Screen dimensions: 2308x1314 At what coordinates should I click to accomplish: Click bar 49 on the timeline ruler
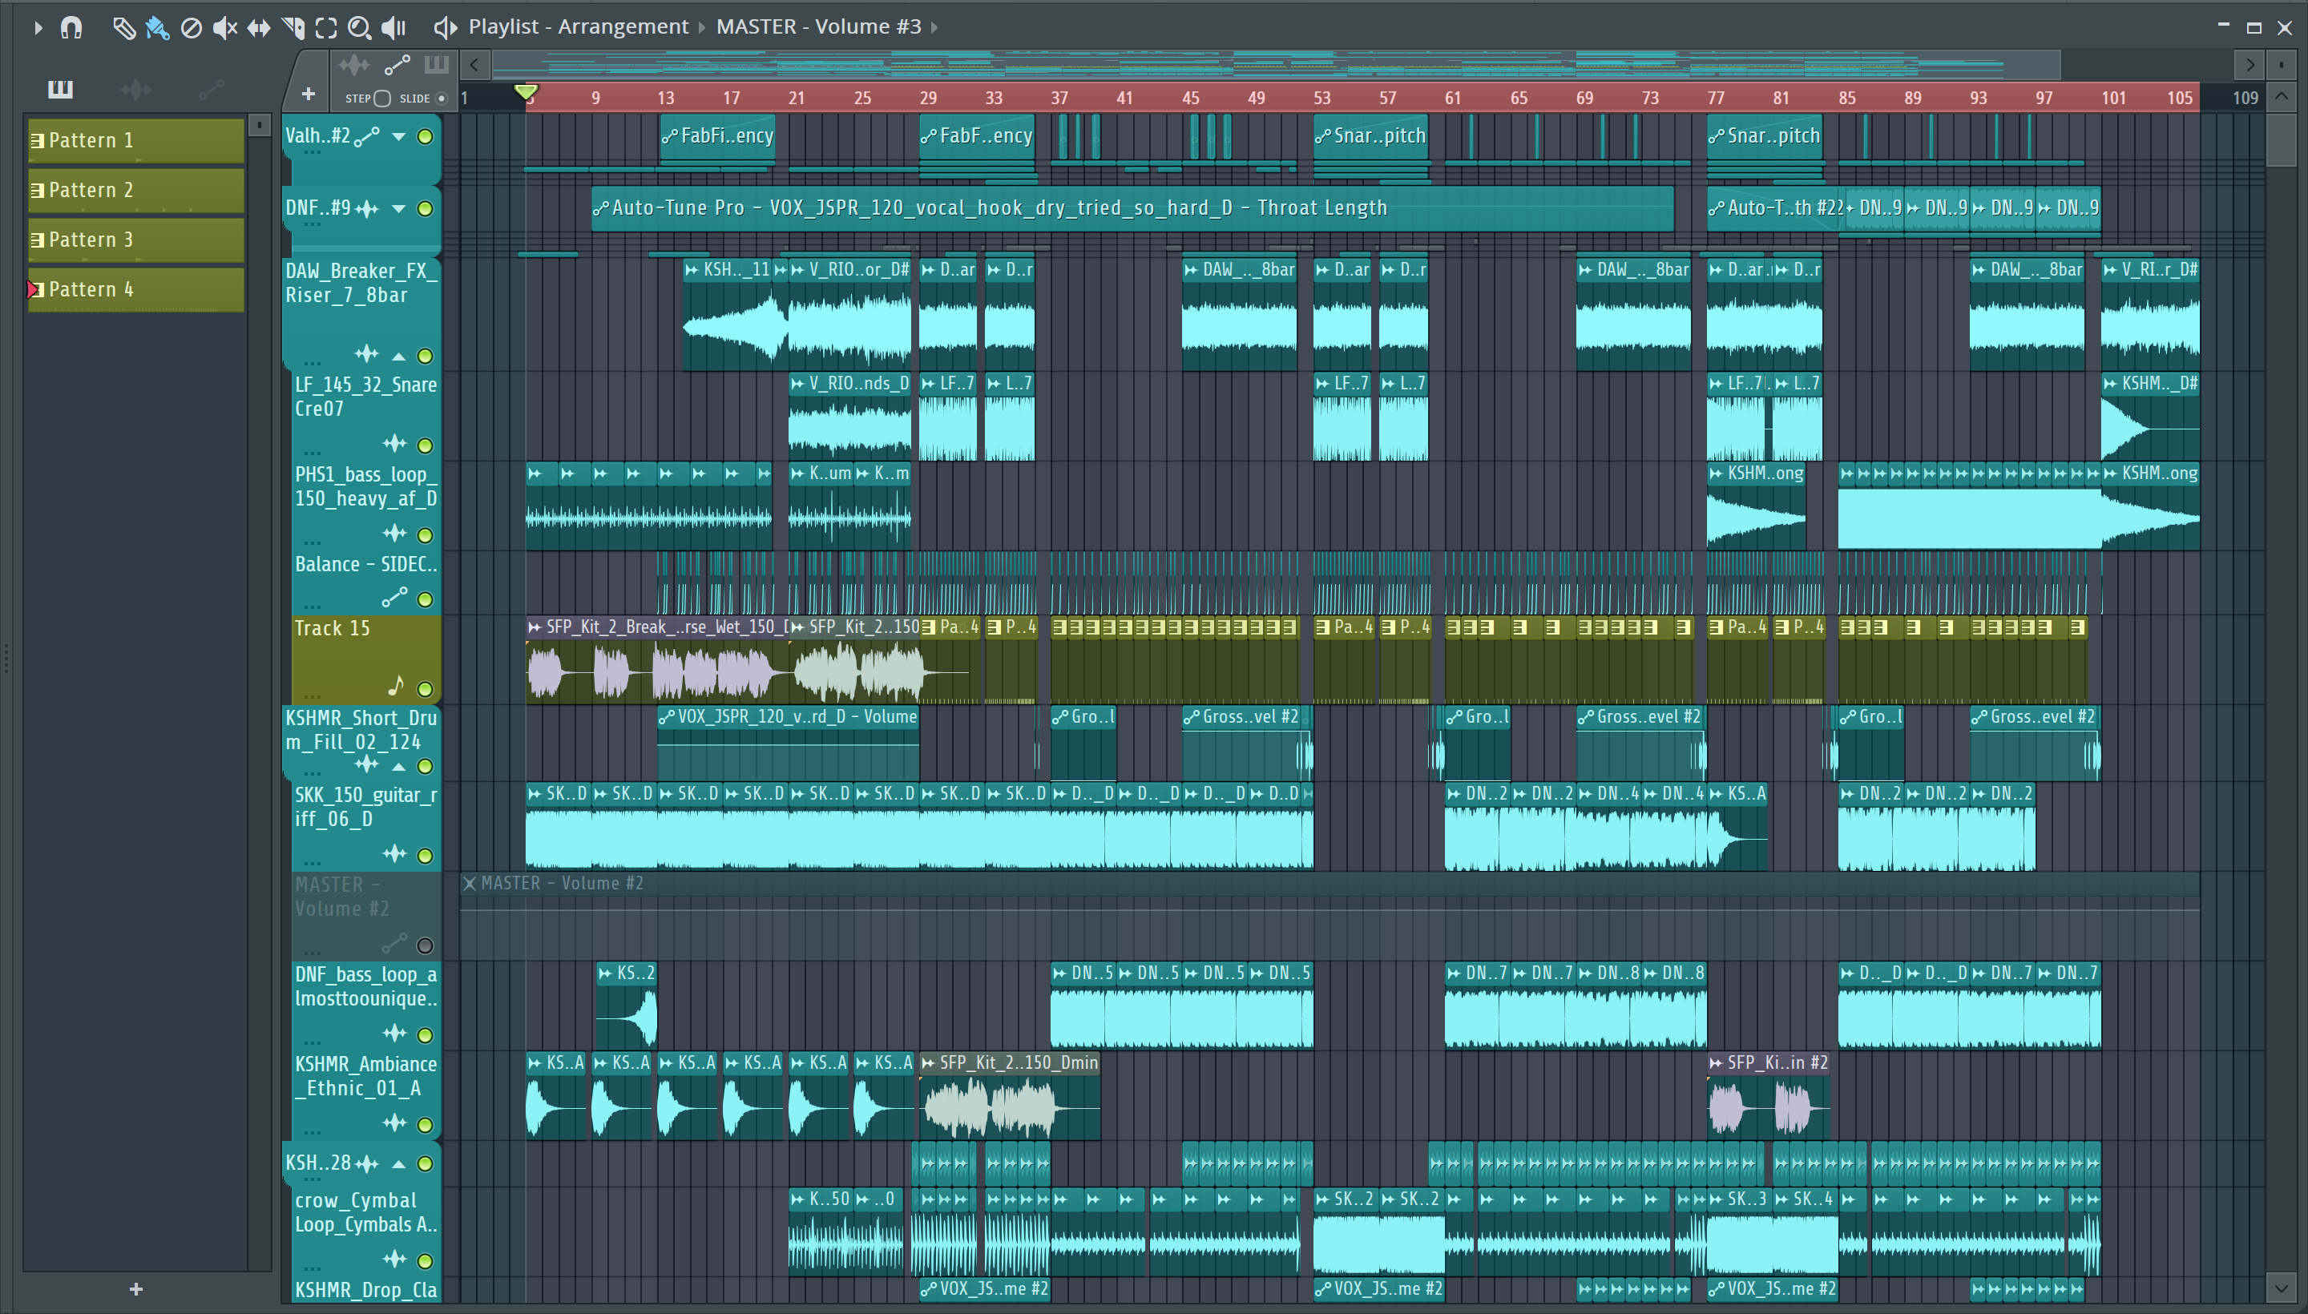[x=1257, y=98]
